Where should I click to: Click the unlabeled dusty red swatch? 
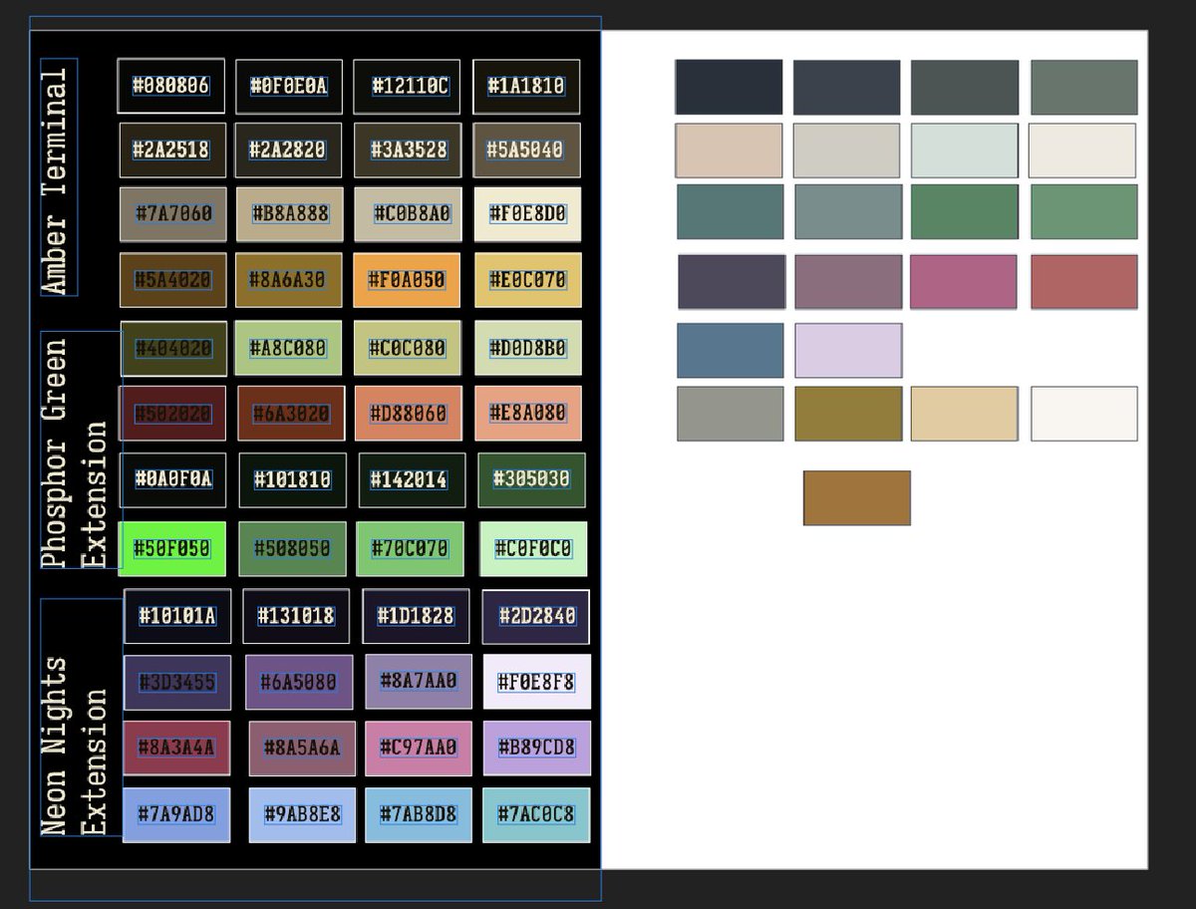tap(1084, 282)
